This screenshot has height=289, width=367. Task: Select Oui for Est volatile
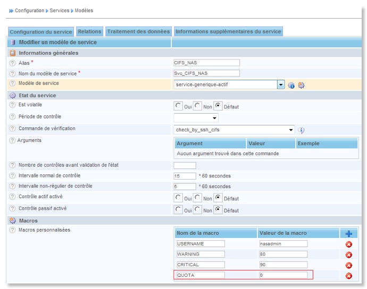click(x=178, y=106)
